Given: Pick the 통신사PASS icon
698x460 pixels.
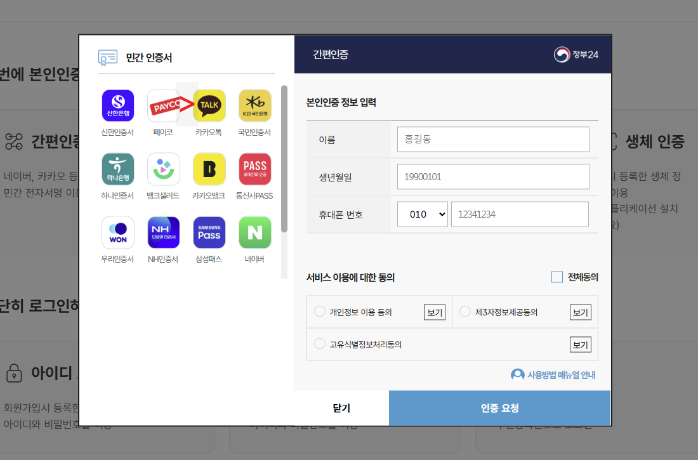Looking at the screenshot, I should click(x=255, y=169).
